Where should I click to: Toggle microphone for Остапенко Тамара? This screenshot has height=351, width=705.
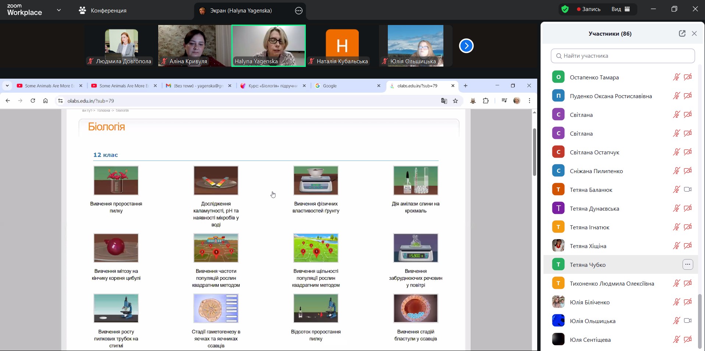[676, 77]
